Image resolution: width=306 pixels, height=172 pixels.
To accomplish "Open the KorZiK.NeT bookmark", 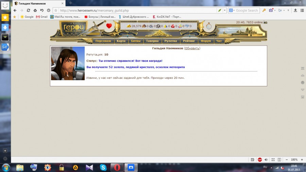I will click(x=167, y=17).
